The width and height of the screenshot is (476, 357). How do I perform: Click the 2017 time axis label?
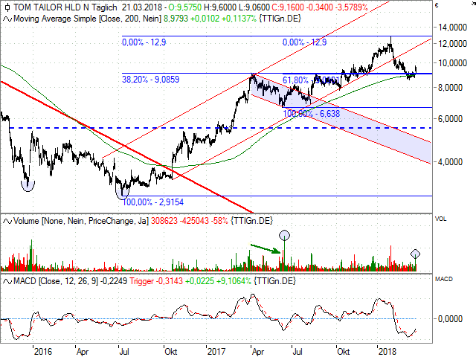(x=216, y=352)
